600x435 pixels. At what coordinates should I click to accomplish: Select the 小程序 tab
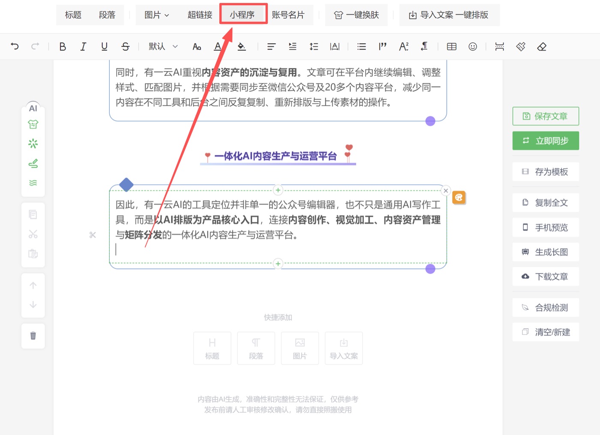tap(243, 15)
